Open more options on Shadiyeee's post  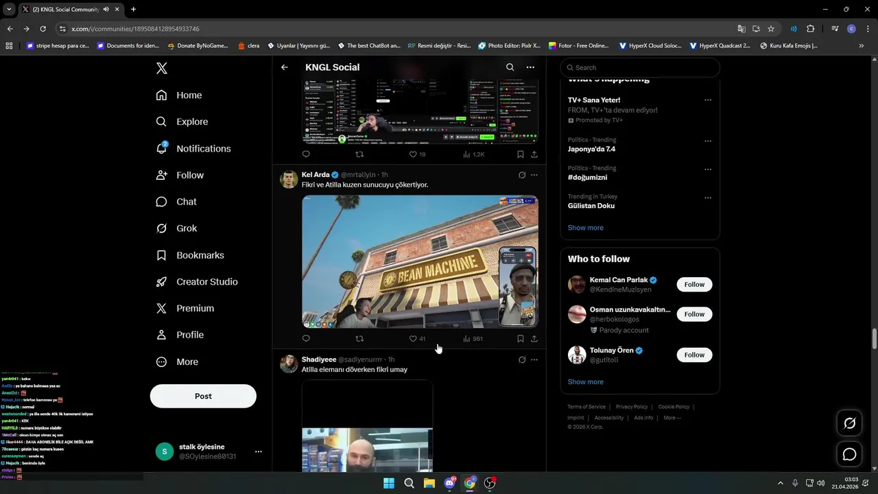click(x=534, y=360)
